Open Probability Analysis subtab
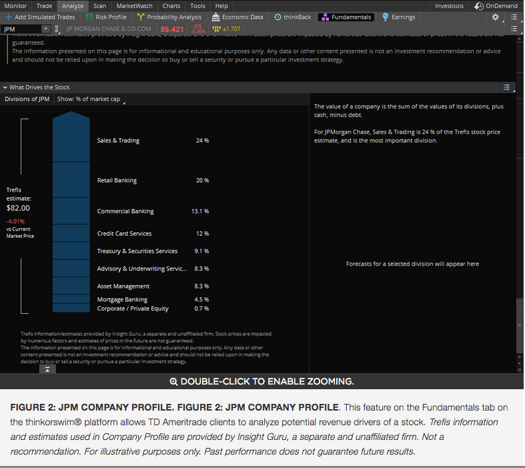 (169, 17)
